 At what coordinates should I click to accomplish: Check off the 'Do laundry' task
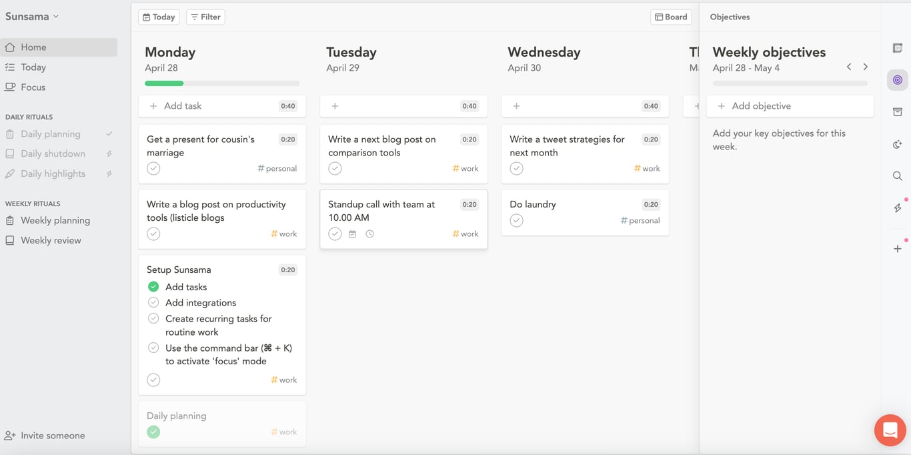tap(516, 220)
